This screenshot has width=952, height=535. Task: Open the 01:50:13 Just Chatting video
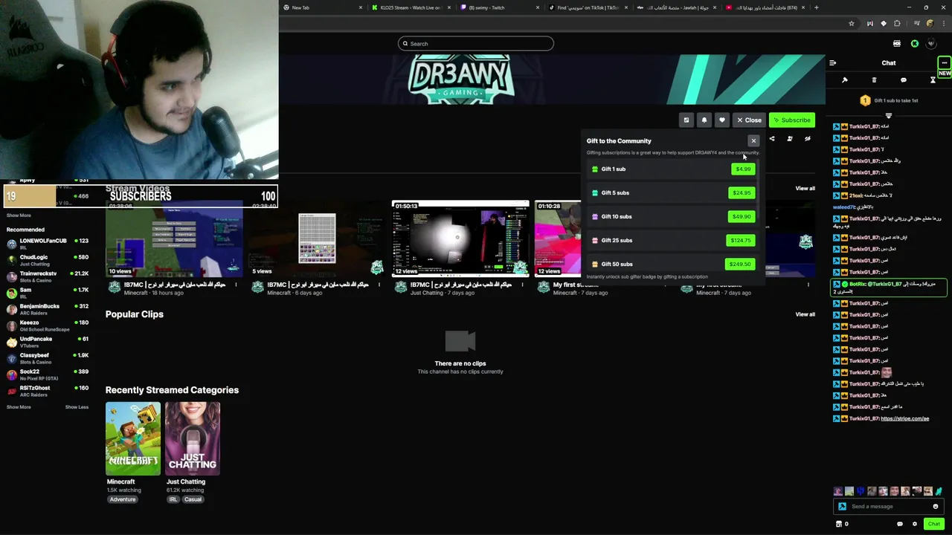click(460, 239)
